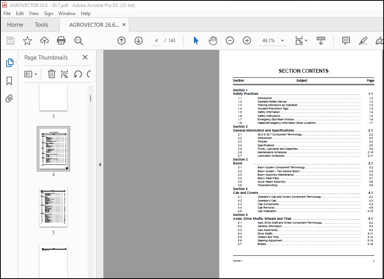The width and height of the screenshot is (384, 279).
Task: Delete selected page with trash icon
Action: (x=51, y=74)
